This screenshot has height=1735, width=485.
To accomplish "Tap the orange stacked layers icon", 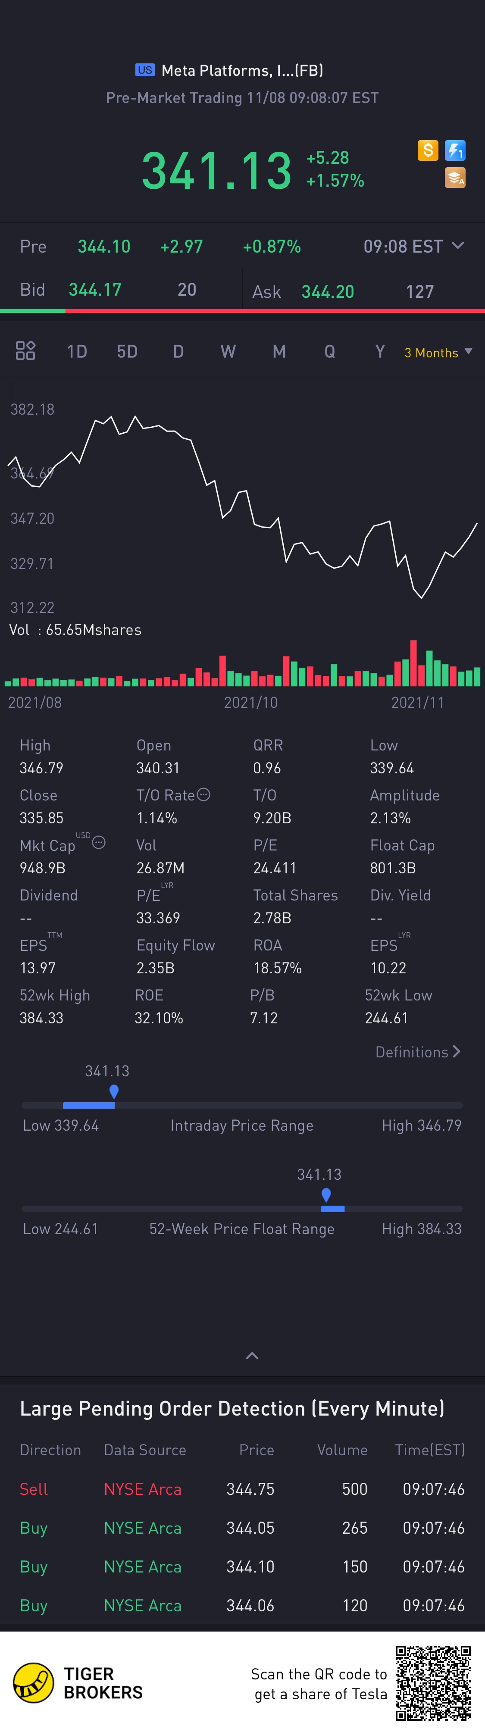I will [455, 178].
